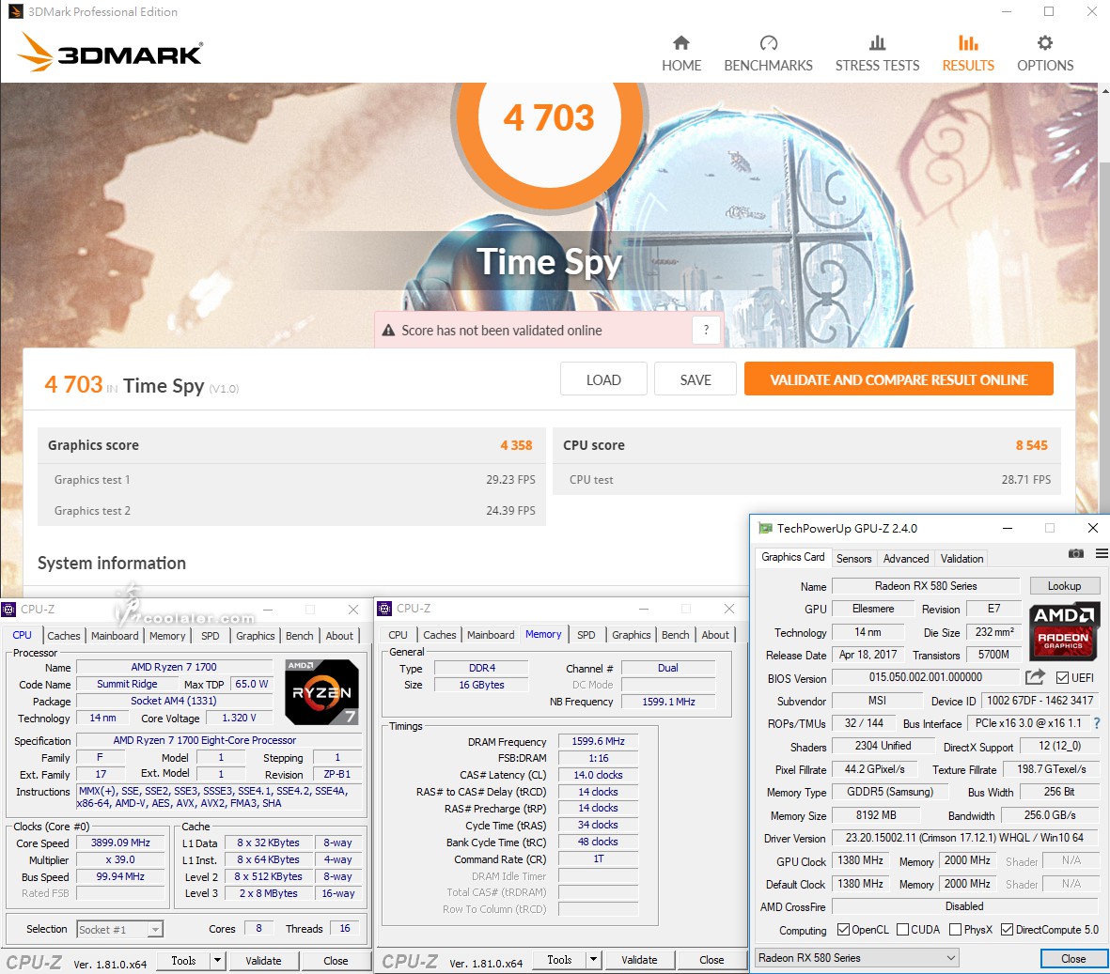
Task: Click Validate button in Memory CPU-Z window
Action: coord(639,960)
